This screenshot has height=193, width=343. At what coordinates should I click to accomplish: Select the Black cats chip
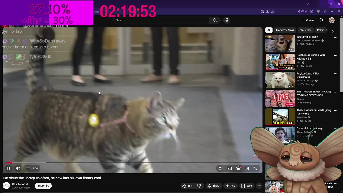click(305, 30)
